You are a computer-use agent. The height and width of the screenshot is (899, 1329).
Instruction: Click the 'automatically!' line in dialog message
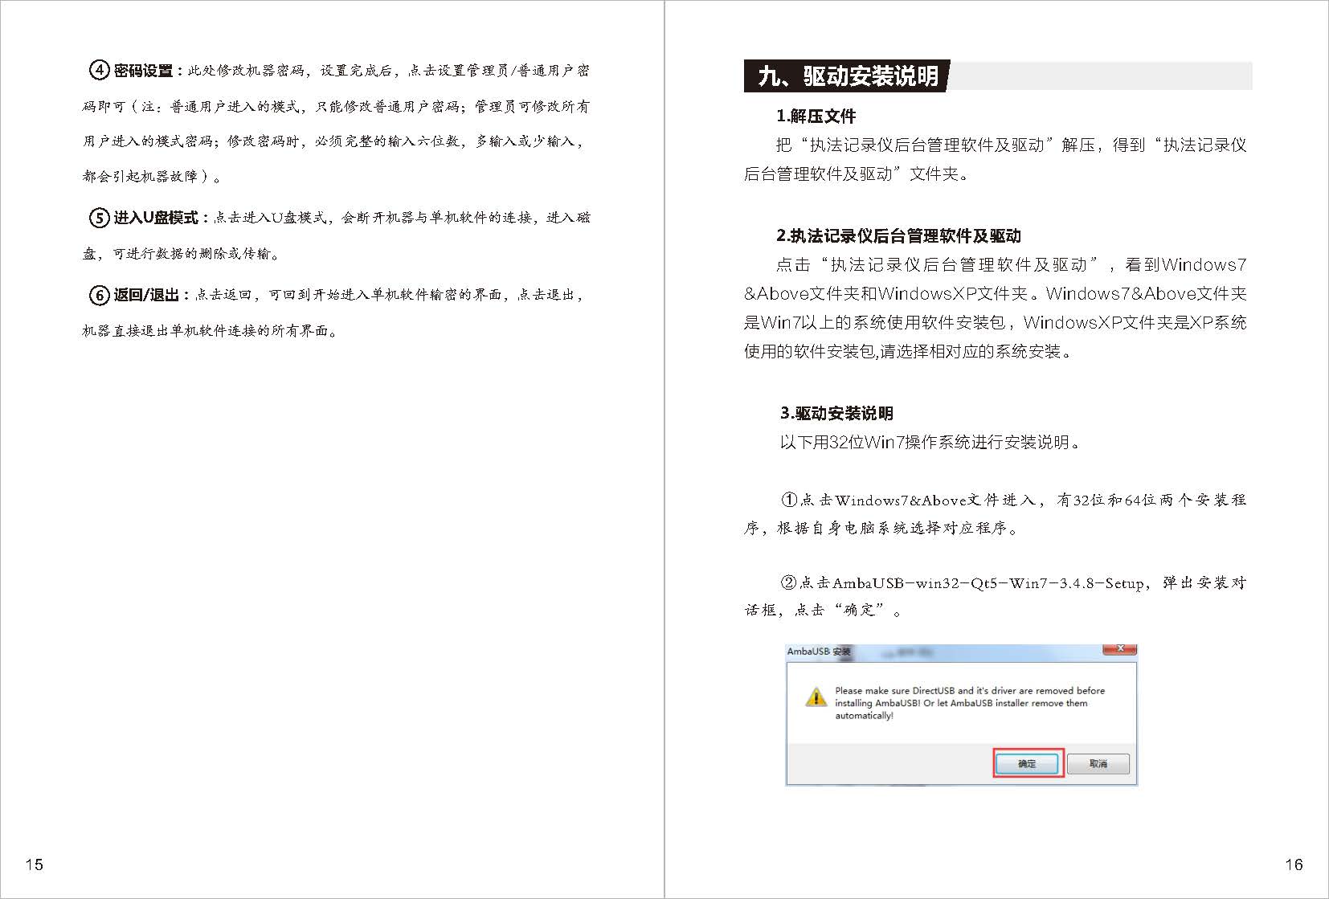point(864,716)
